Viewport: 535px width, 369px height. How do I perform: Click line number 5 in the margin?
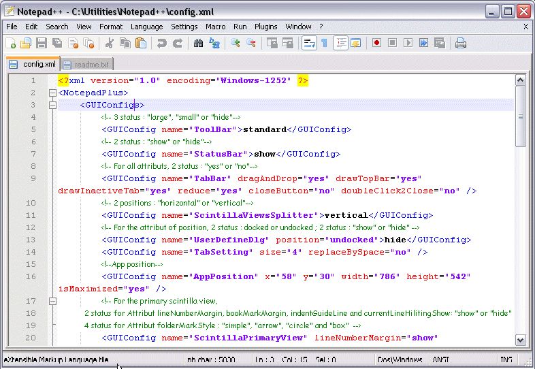point(33,129)
